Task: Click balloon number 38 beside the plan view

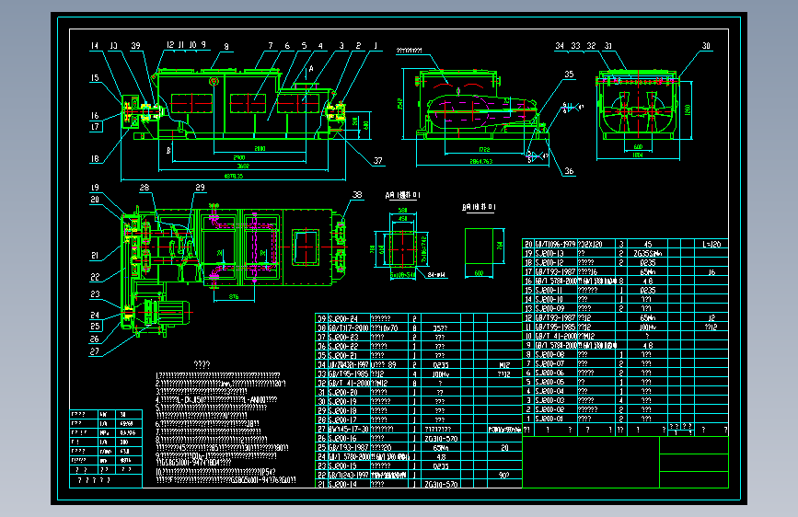Action: click(x=357, y=194)
